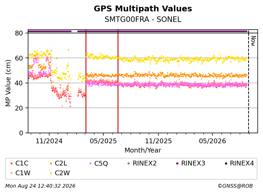Select the C2W legend label
This screenshot has width=263, height=194.
click(x=62, y=173)
